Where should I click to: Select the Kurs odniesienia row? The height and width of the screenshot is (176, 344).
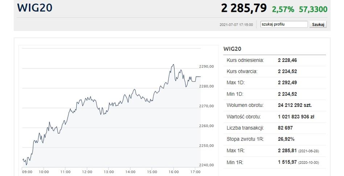click(x=274, y=60)
